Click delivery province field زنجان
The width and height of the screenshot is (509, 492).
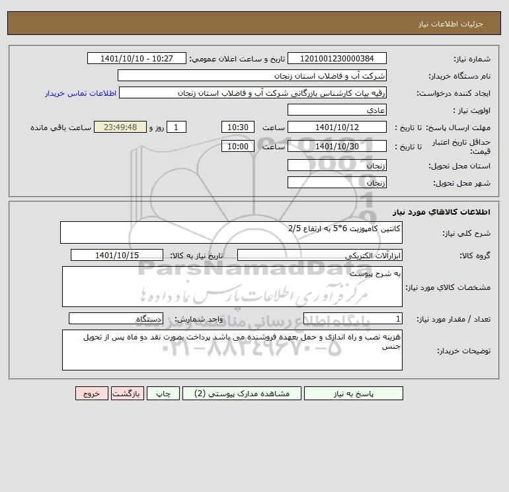click(x=337, y=165)
